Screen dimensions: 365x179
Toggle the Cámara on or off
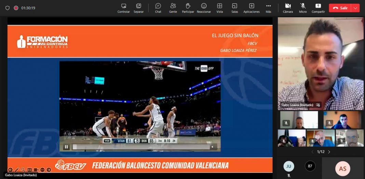(288, 8)
